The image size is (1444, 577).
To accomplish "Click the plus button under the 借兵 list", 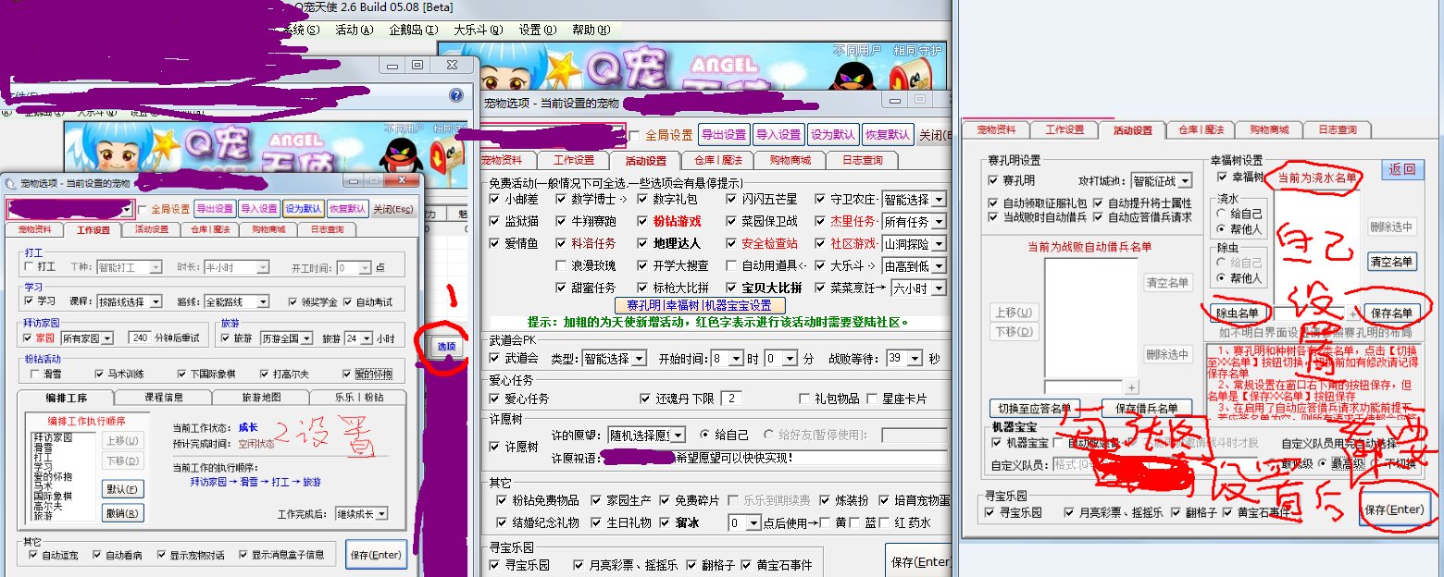I will [1131, 387].
